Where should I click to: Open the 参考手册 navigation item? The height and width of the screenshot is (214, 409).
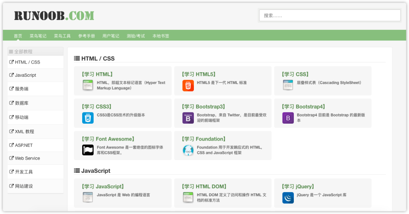click(87, 36)
